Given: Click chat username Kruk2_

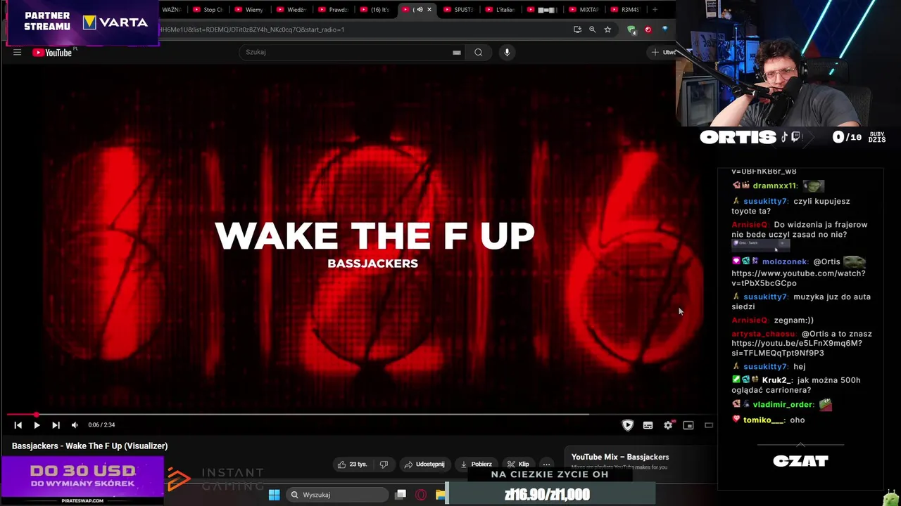Looking at the screenshot, I should click(x=776, y=380).
